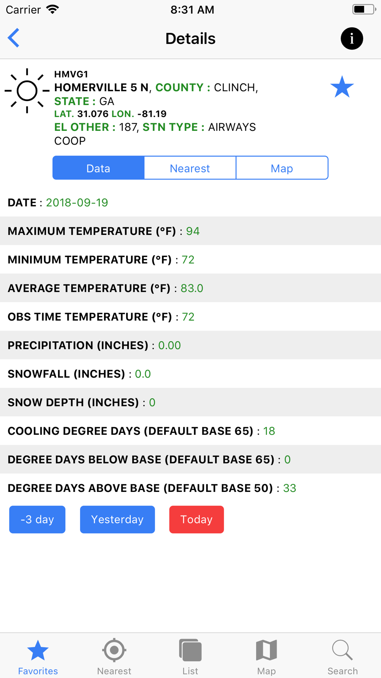Viewport: 381px width, 678px height.
Task: Open the Nearest tab bar icon
Action: pyautogui.click(x=114, y=650)
